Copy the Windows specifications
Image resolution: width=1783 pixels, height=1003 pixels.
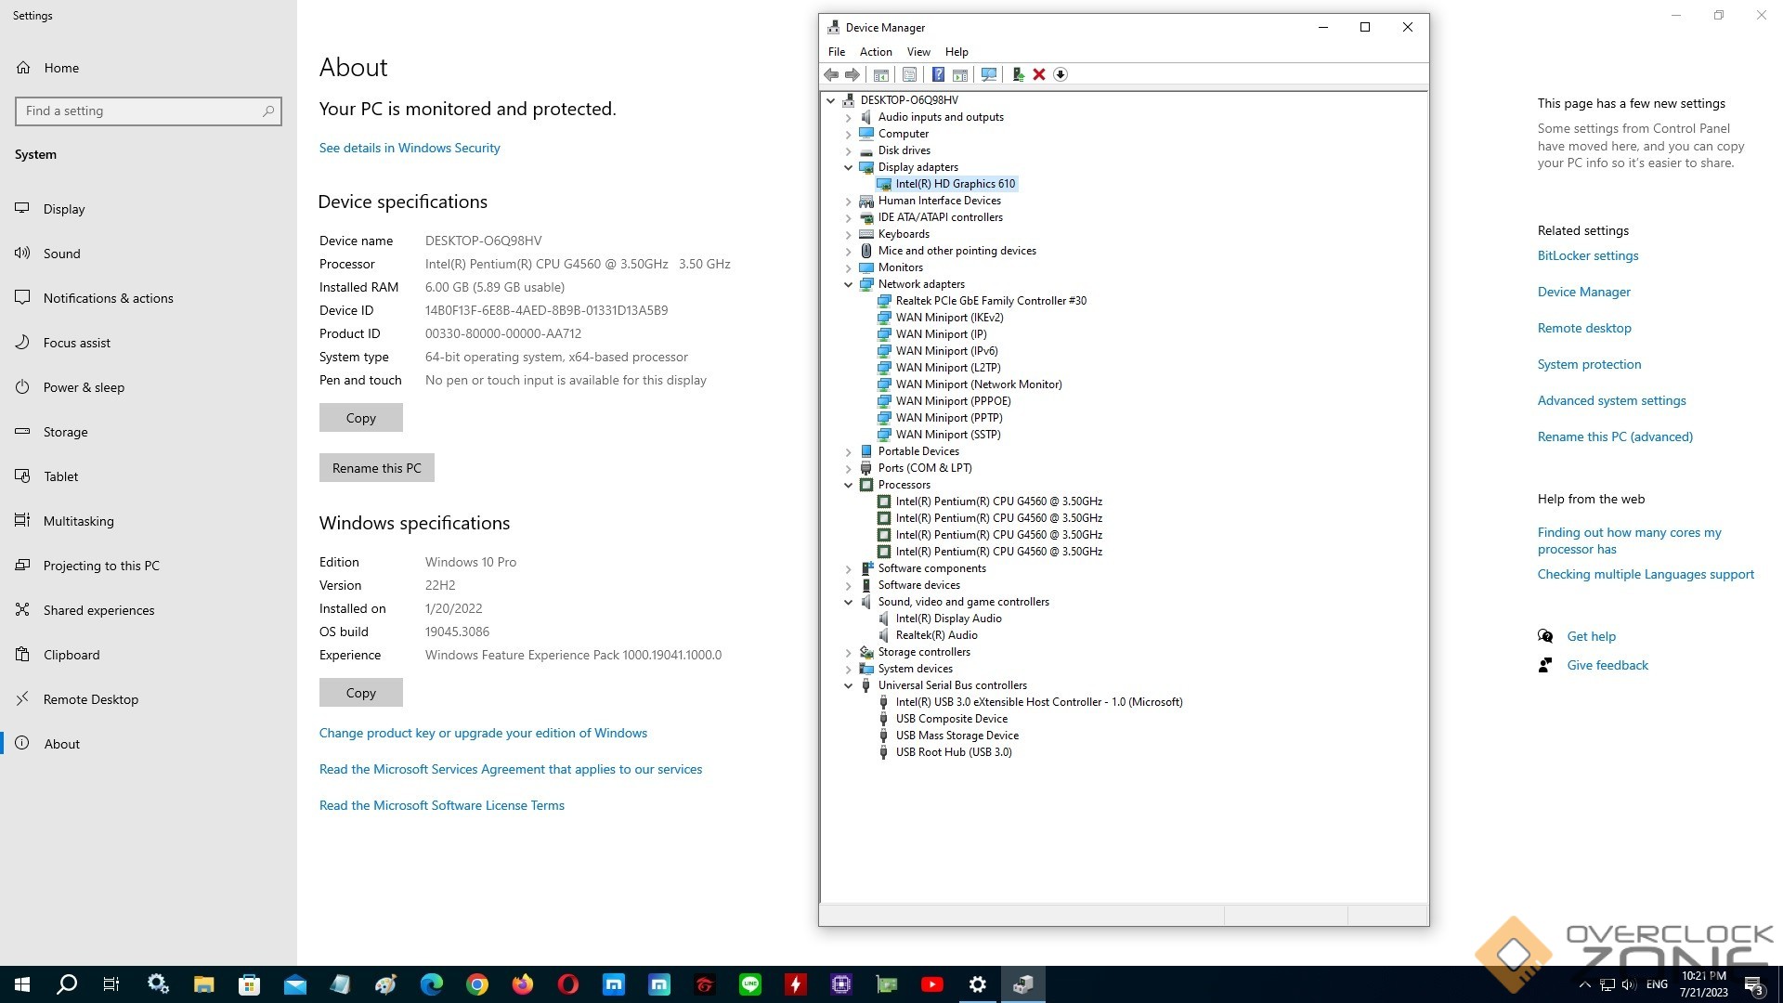point(361,693)
